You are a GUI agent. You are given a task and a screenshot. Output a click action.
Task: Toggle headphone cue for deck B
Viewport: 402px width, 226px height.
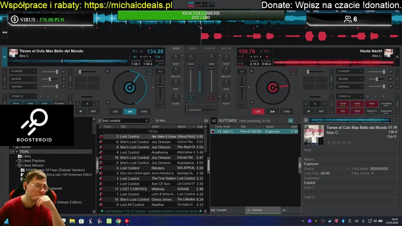(x=211, y=98)
